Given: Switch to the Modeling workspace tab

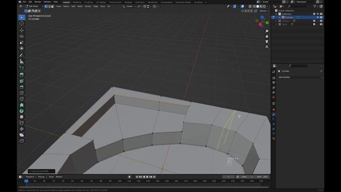Looking at the screenshot, I should coord(77,2).
